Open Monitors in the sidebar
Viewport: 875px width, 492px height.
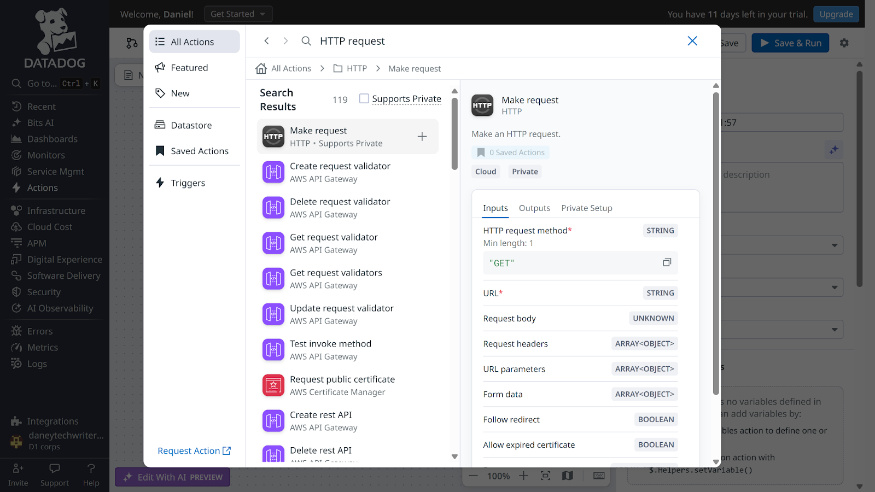click(x=46, y=155)
